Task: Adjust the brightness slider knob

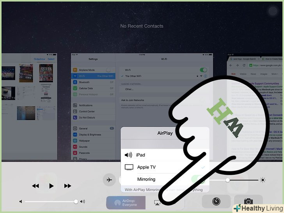Action: tap(227, 180)
